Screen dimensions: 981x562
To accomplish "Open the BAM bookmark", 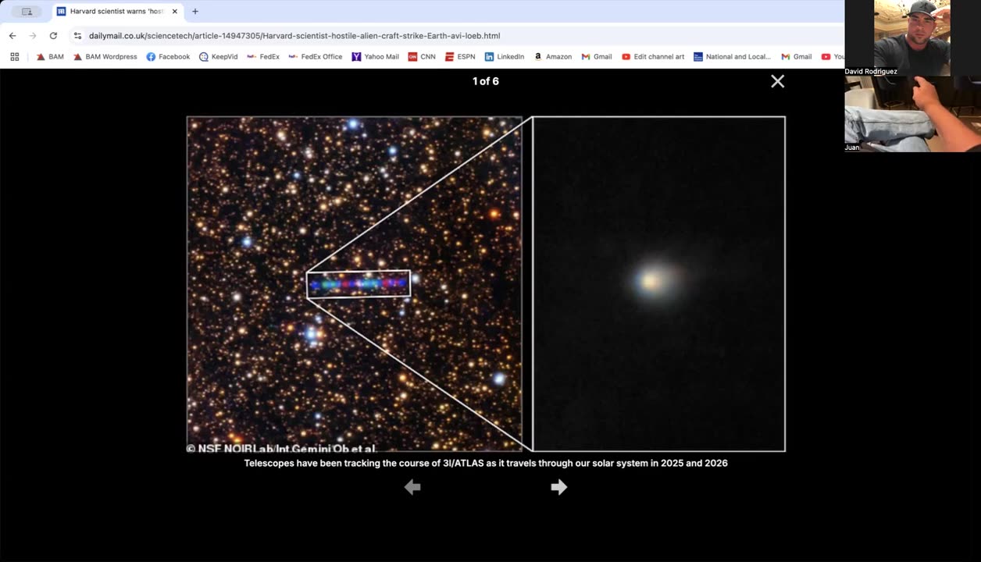I will 50,57.
